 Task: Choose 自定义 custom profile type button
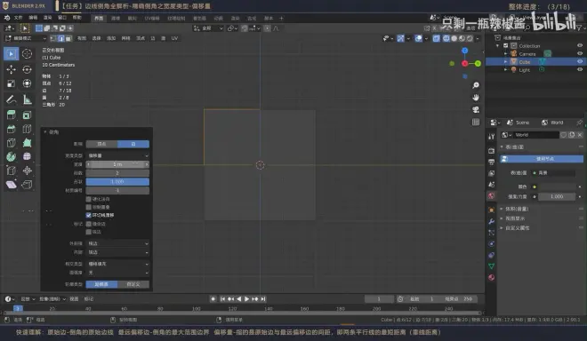(x=133, y=284)
